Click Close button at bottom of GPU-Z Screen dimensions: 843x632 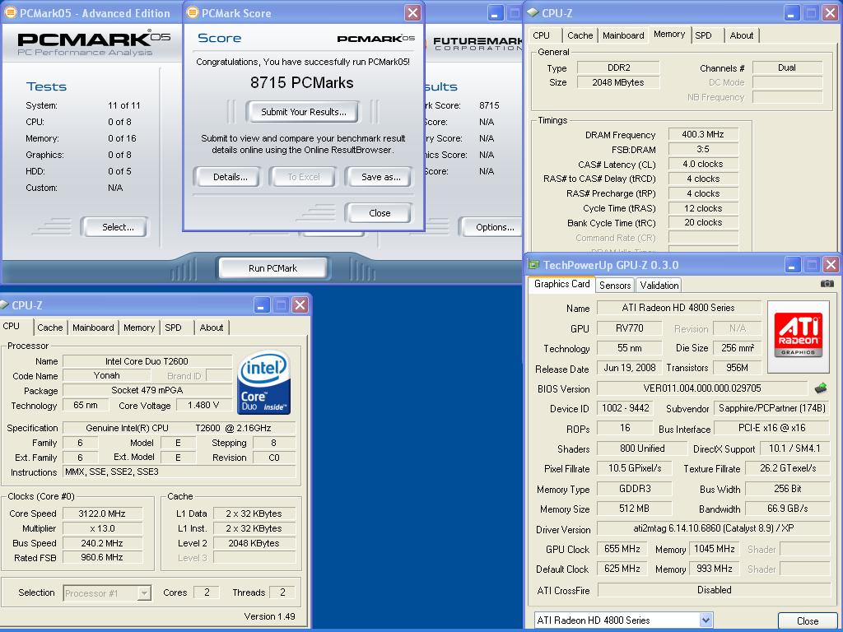(x=808, y=620)
